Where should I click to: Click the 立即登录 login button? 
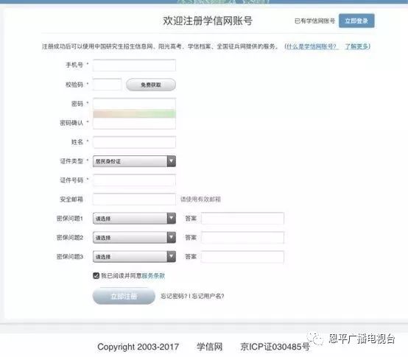pos(356,21)
